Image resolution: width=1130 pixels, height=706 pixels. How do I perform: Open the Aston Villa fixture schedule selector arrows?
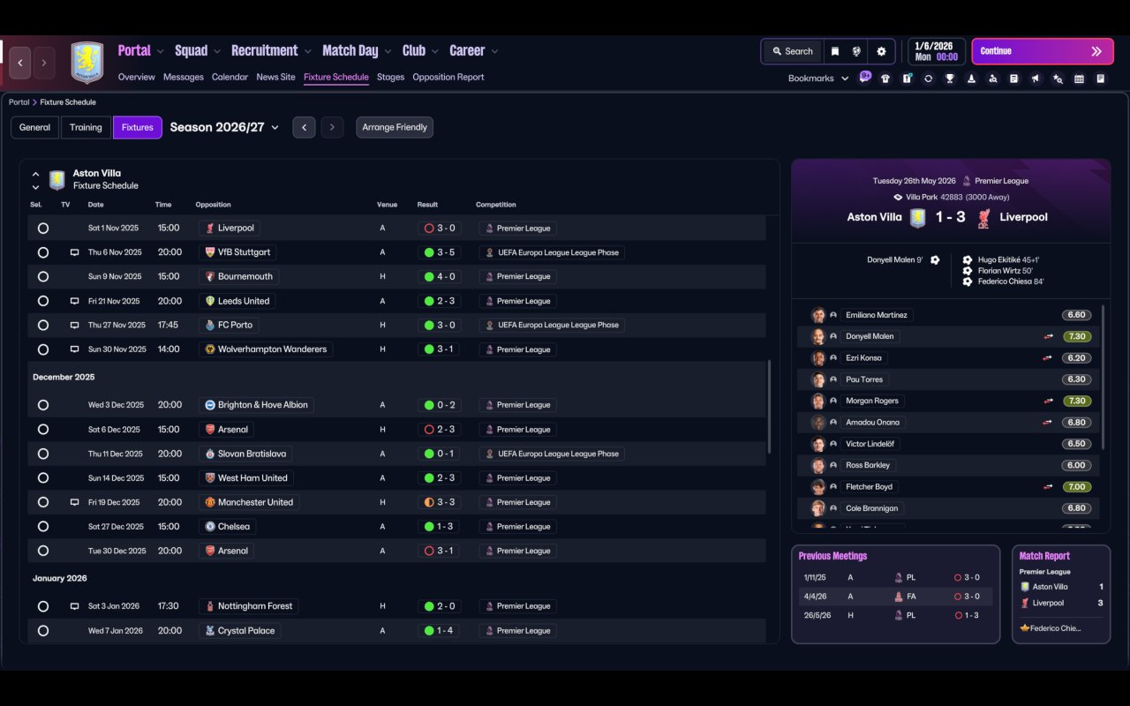coord(35,180)
